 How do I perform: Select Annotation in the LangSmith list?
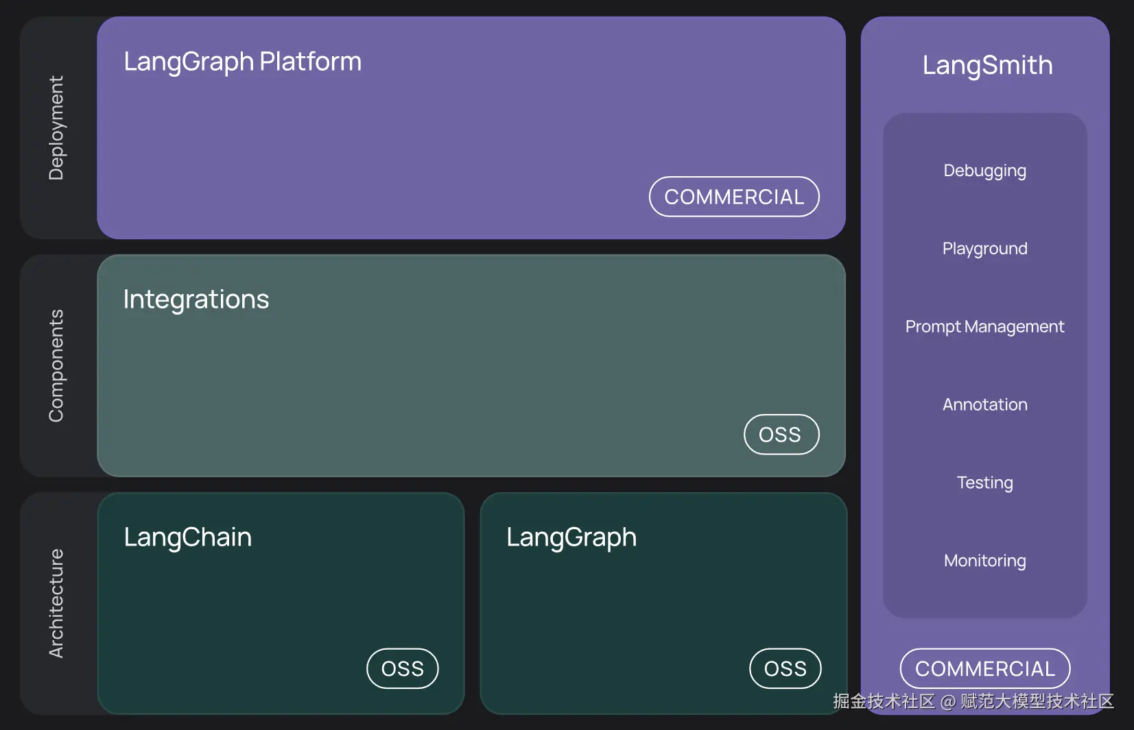pos(984,405)
